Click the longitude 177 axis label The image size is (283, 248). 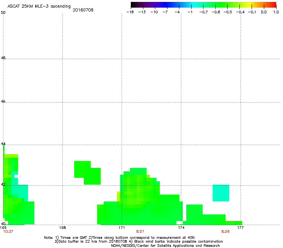[241, 228]
